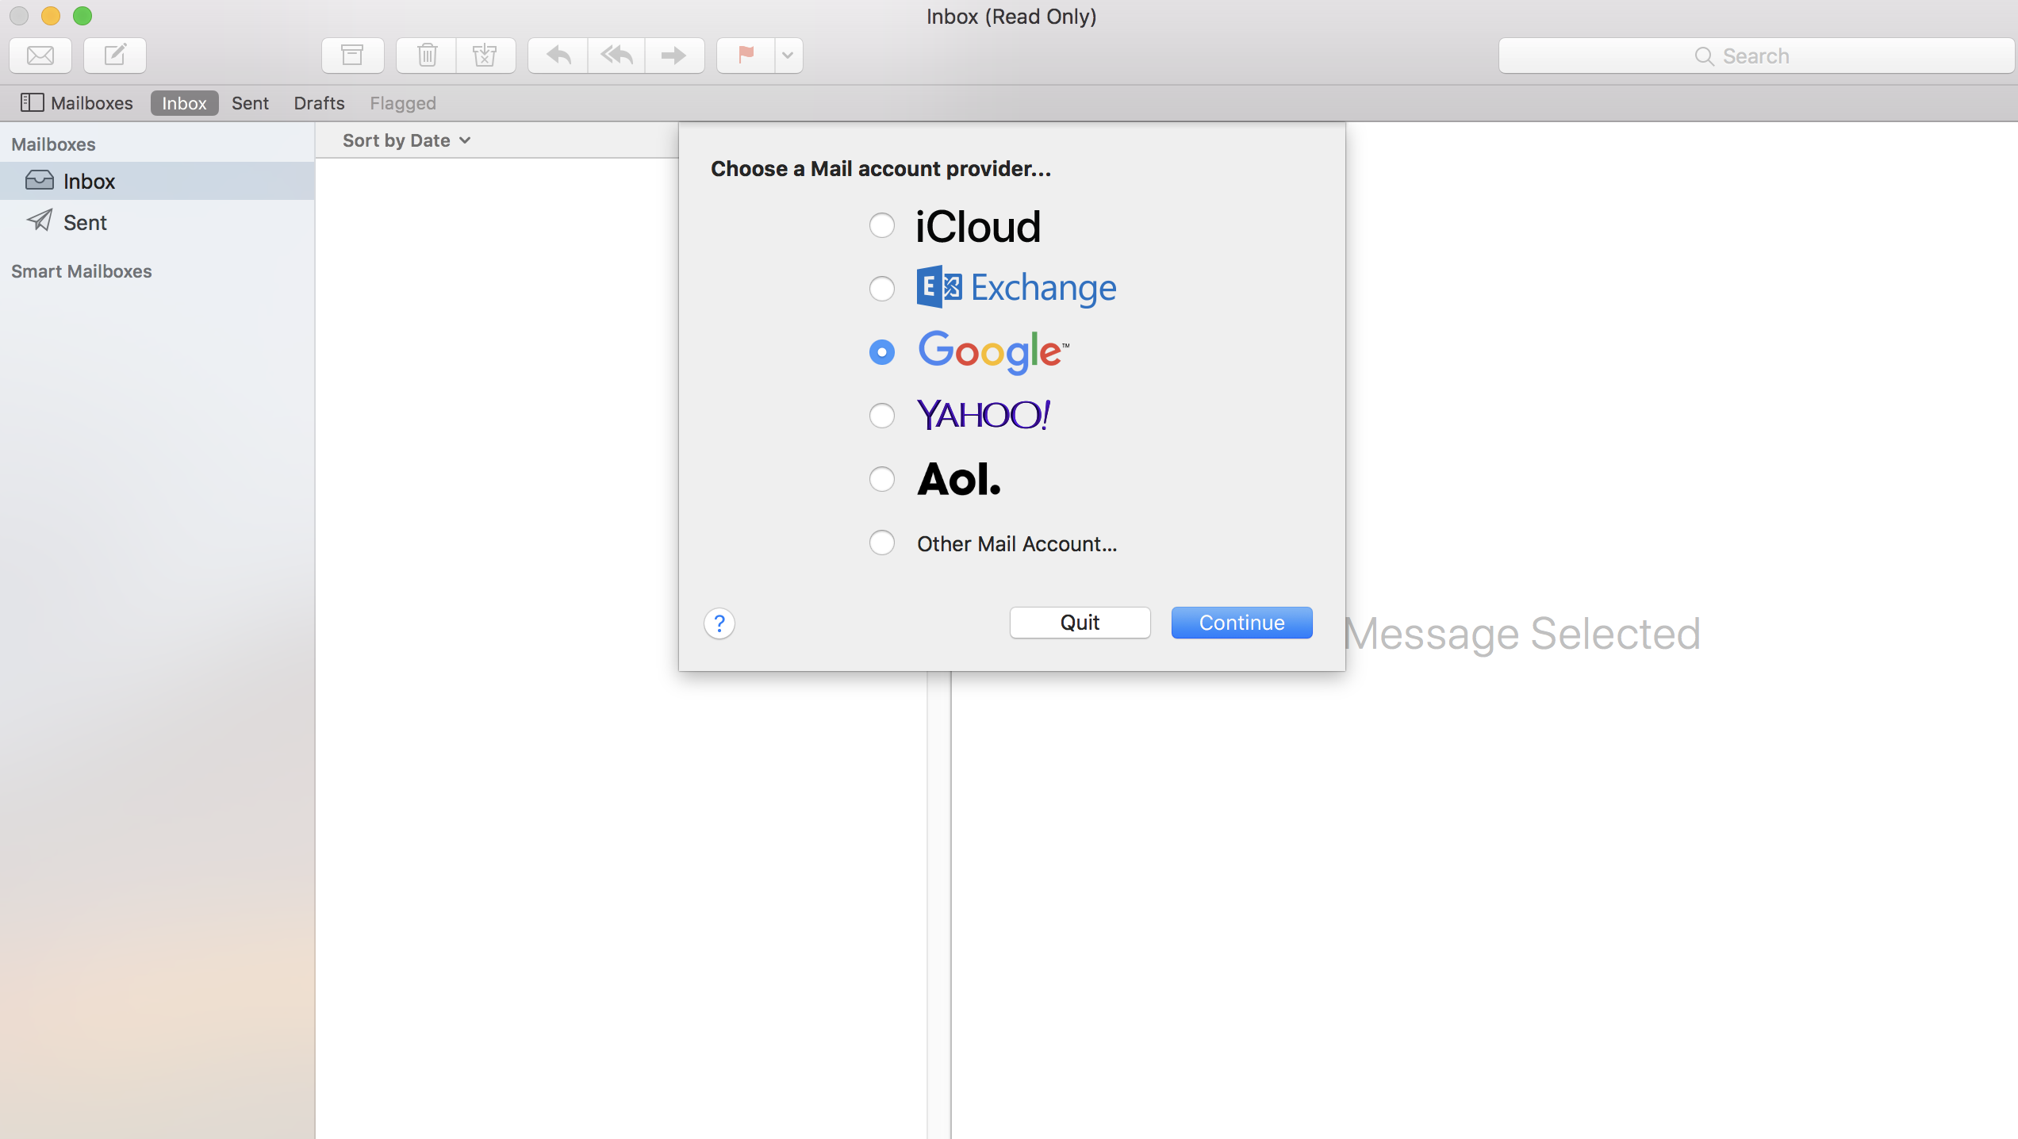The height and width of the screenshot is (1139, 2018).
Task: Open the Sort by Date dropdown
Action: coord(406,140)
